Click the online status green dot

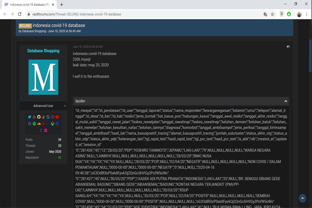[65, 106]
